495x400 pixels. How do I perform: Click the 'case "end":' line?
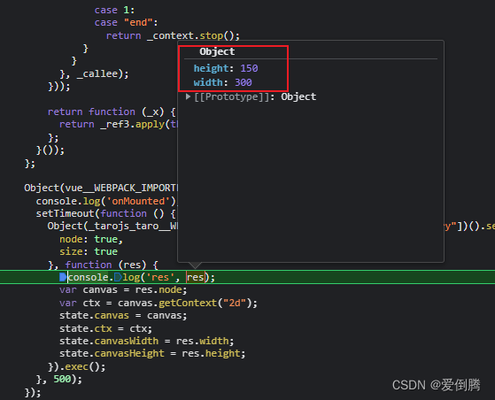126,23
